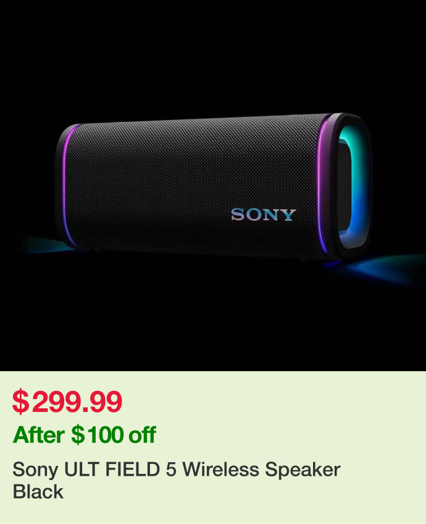Click the dark background above the speaker
This screenshot has width=426, height=524.
coord(213,57)
